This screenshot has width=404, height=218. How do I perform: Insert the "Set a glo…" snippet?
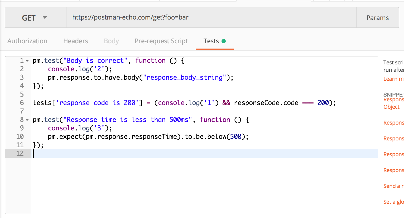tap(393, 202)
